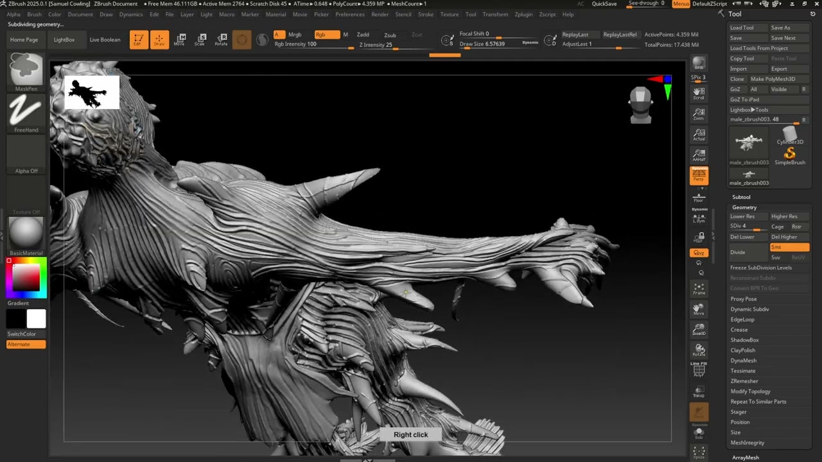Select the Move transform button in top shelf

pos(180,40)
